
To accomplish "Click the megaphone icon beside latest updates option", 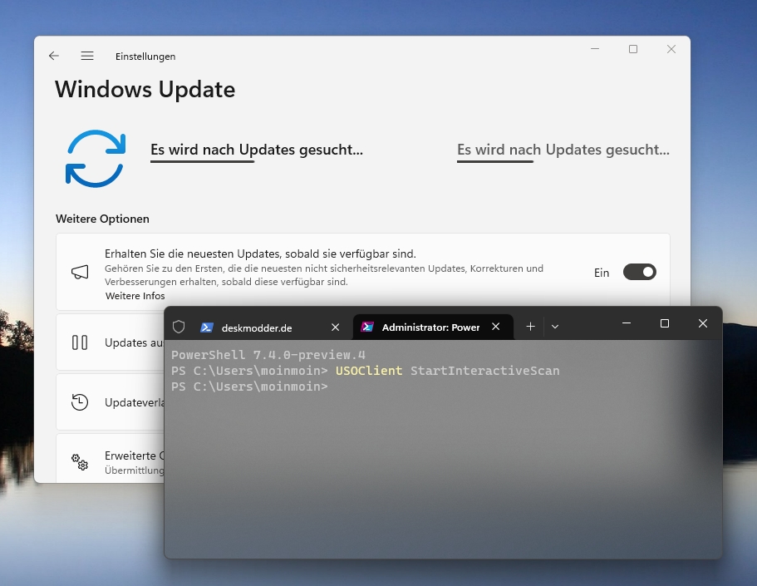I will pyautogui.click(x=80, y=272).
